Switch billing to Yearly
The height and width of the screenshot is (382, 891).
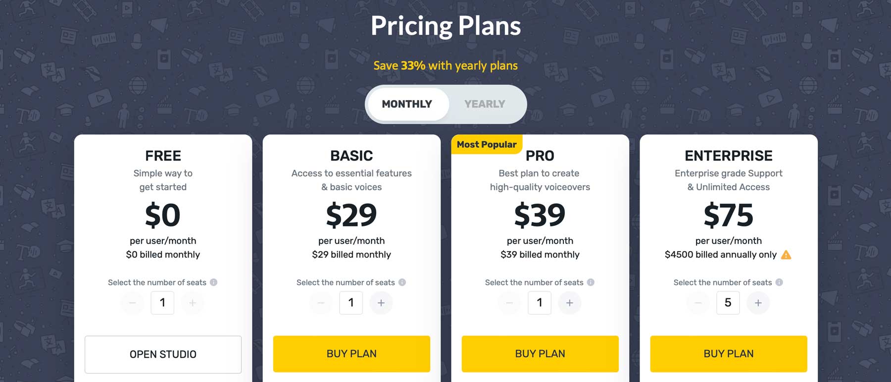click(x=484, y=104)
